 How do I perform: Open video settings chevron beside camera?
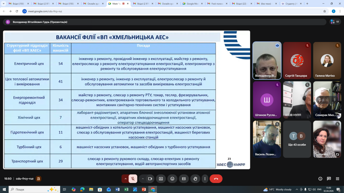click(x=143, y=179)
